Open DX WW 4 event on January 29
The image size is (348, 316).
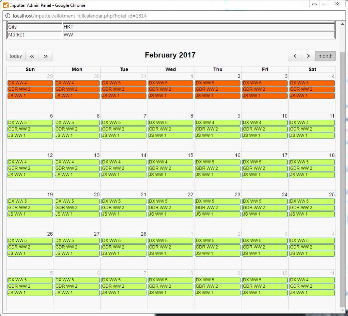coord(30,83)
